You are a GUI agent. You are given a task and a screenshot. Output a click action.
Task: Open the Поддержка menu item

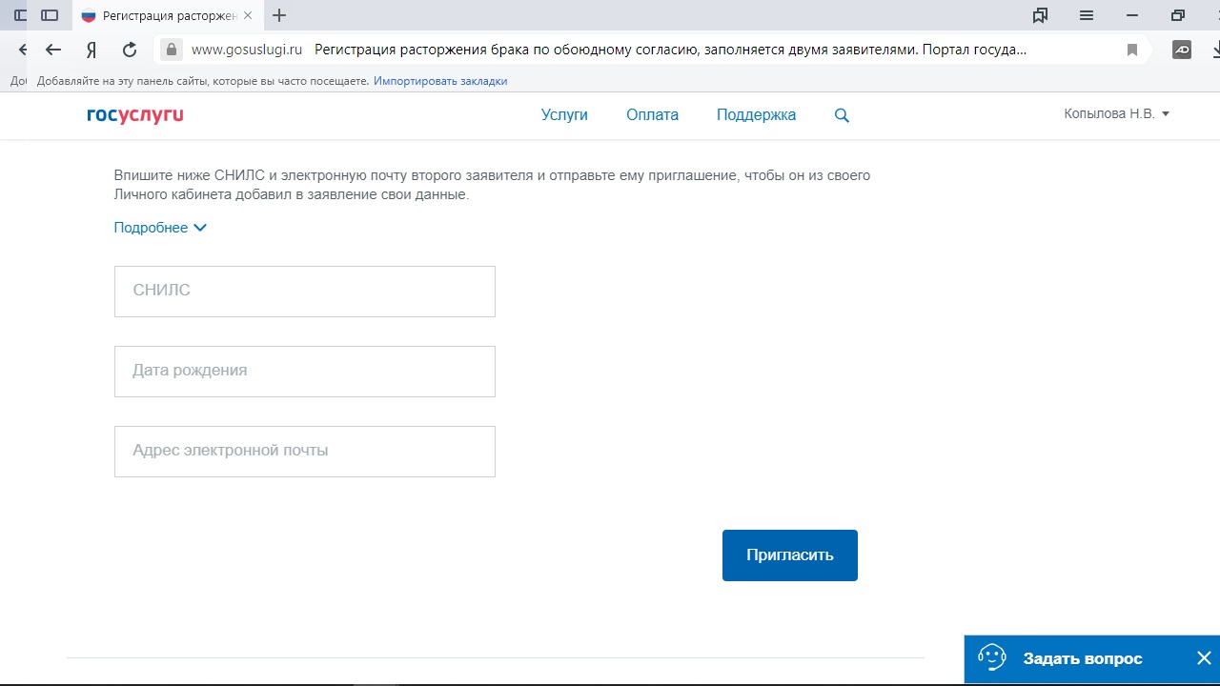[x=756, y=114]
